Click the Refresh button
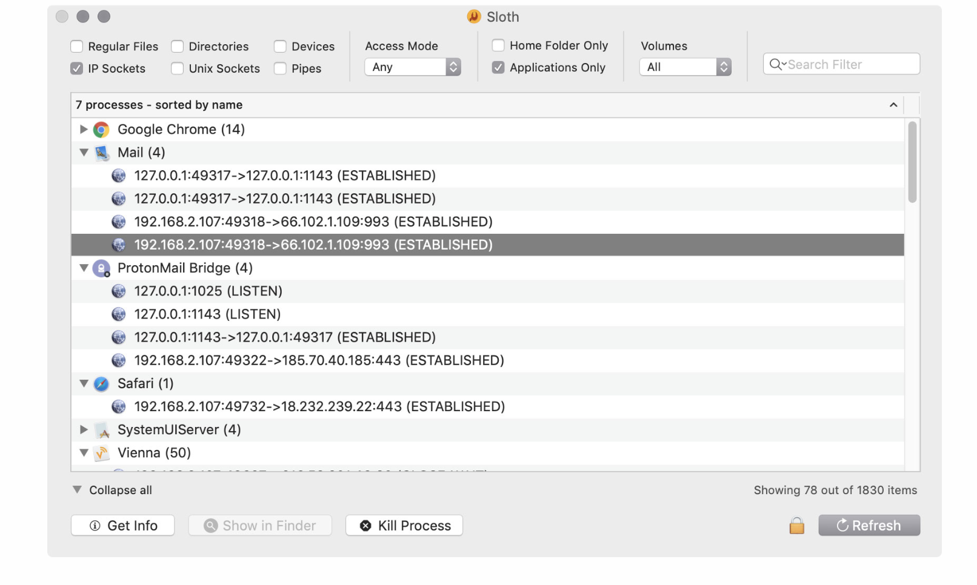The image size is (977, 585). tap(869, 526)
